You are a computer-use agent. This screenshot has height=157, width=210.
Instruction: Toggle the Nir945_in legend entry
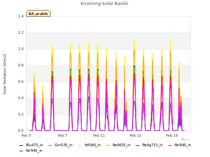[31, 151]
